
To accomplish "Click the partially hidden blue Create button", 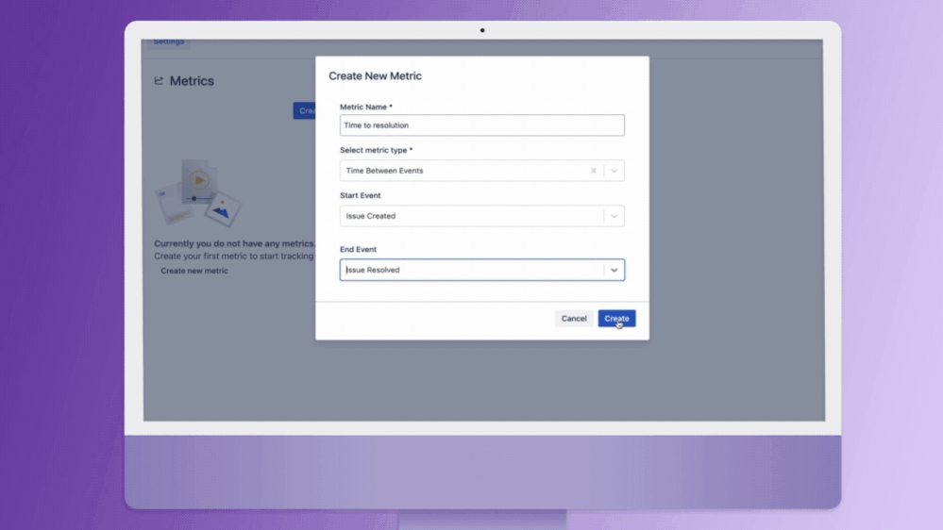I will click(304, 110).
